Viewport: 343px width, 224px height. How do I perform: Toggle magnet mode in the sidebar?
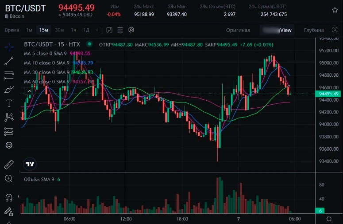coord(9,197)
